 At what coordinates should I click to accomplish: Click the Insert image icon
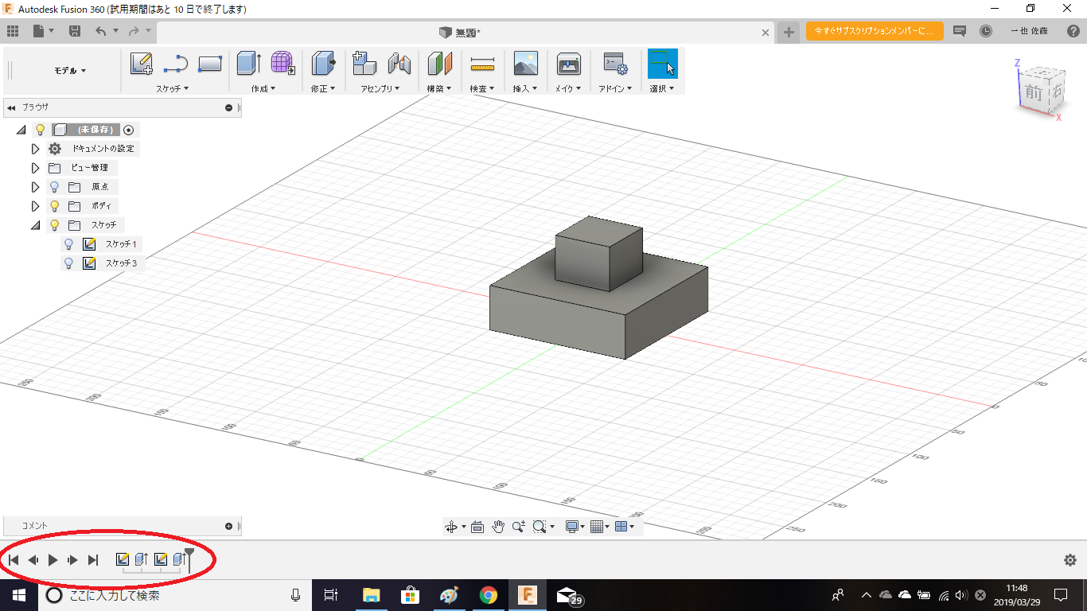526,64
